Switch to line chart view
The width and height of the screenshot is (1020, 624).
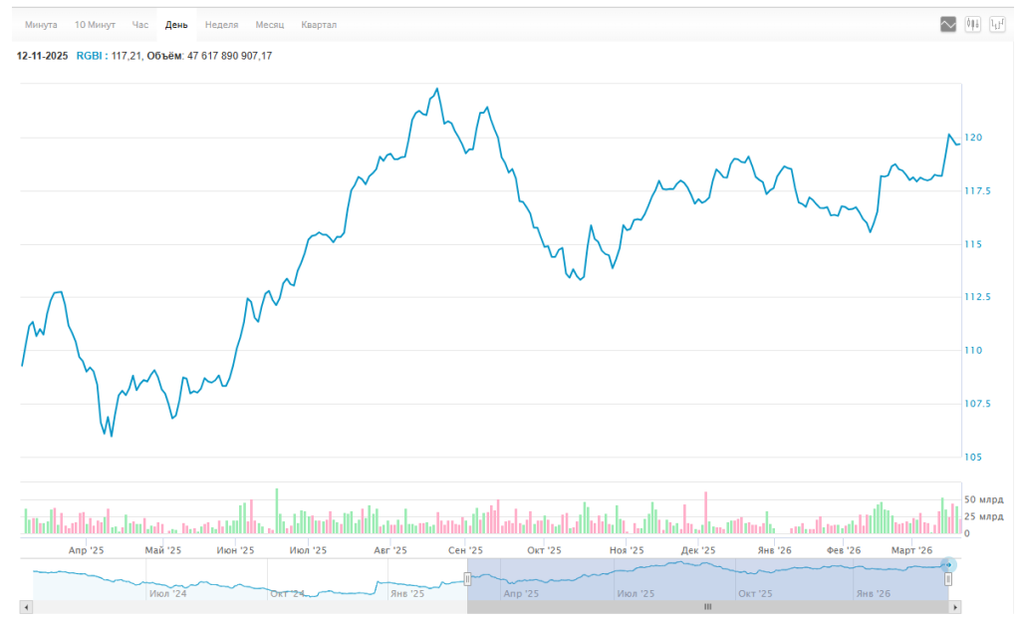coord(947,24)
